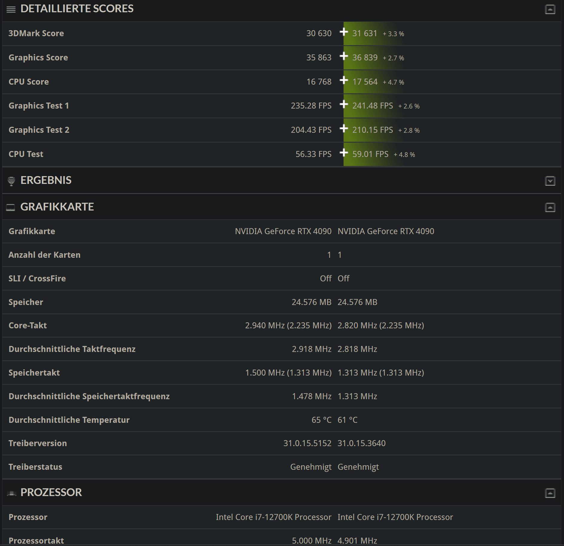Click the second NVIDIA GeForce RTX 4090 entry
564x546 pixels.
tap(386, 231)
